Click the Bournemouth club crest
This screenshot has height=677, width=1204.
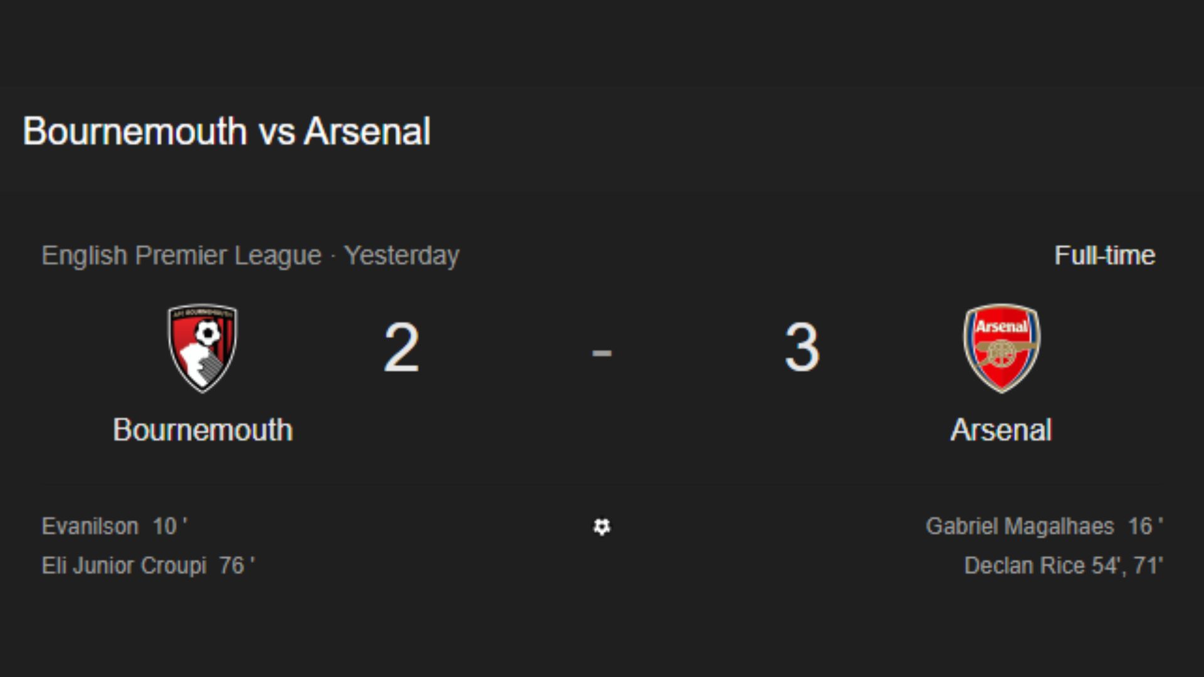click(203, 349)
